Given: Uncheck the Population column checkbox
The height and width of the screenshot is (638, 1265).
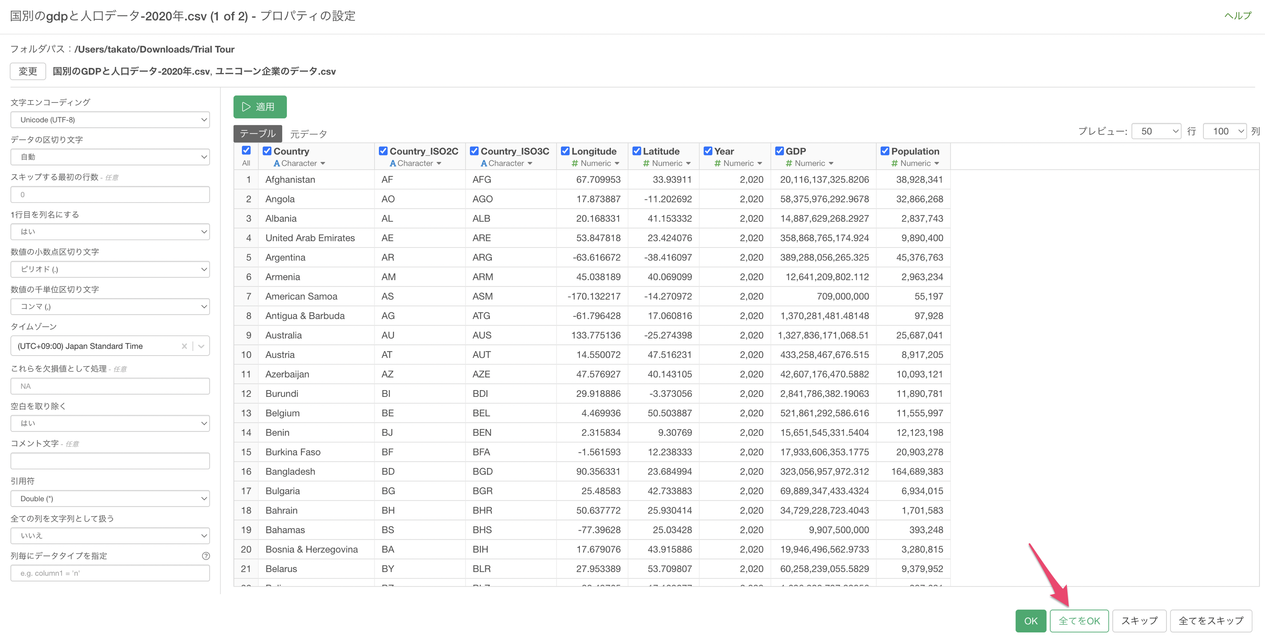Looking at the screenshot, I should point(885,151).
